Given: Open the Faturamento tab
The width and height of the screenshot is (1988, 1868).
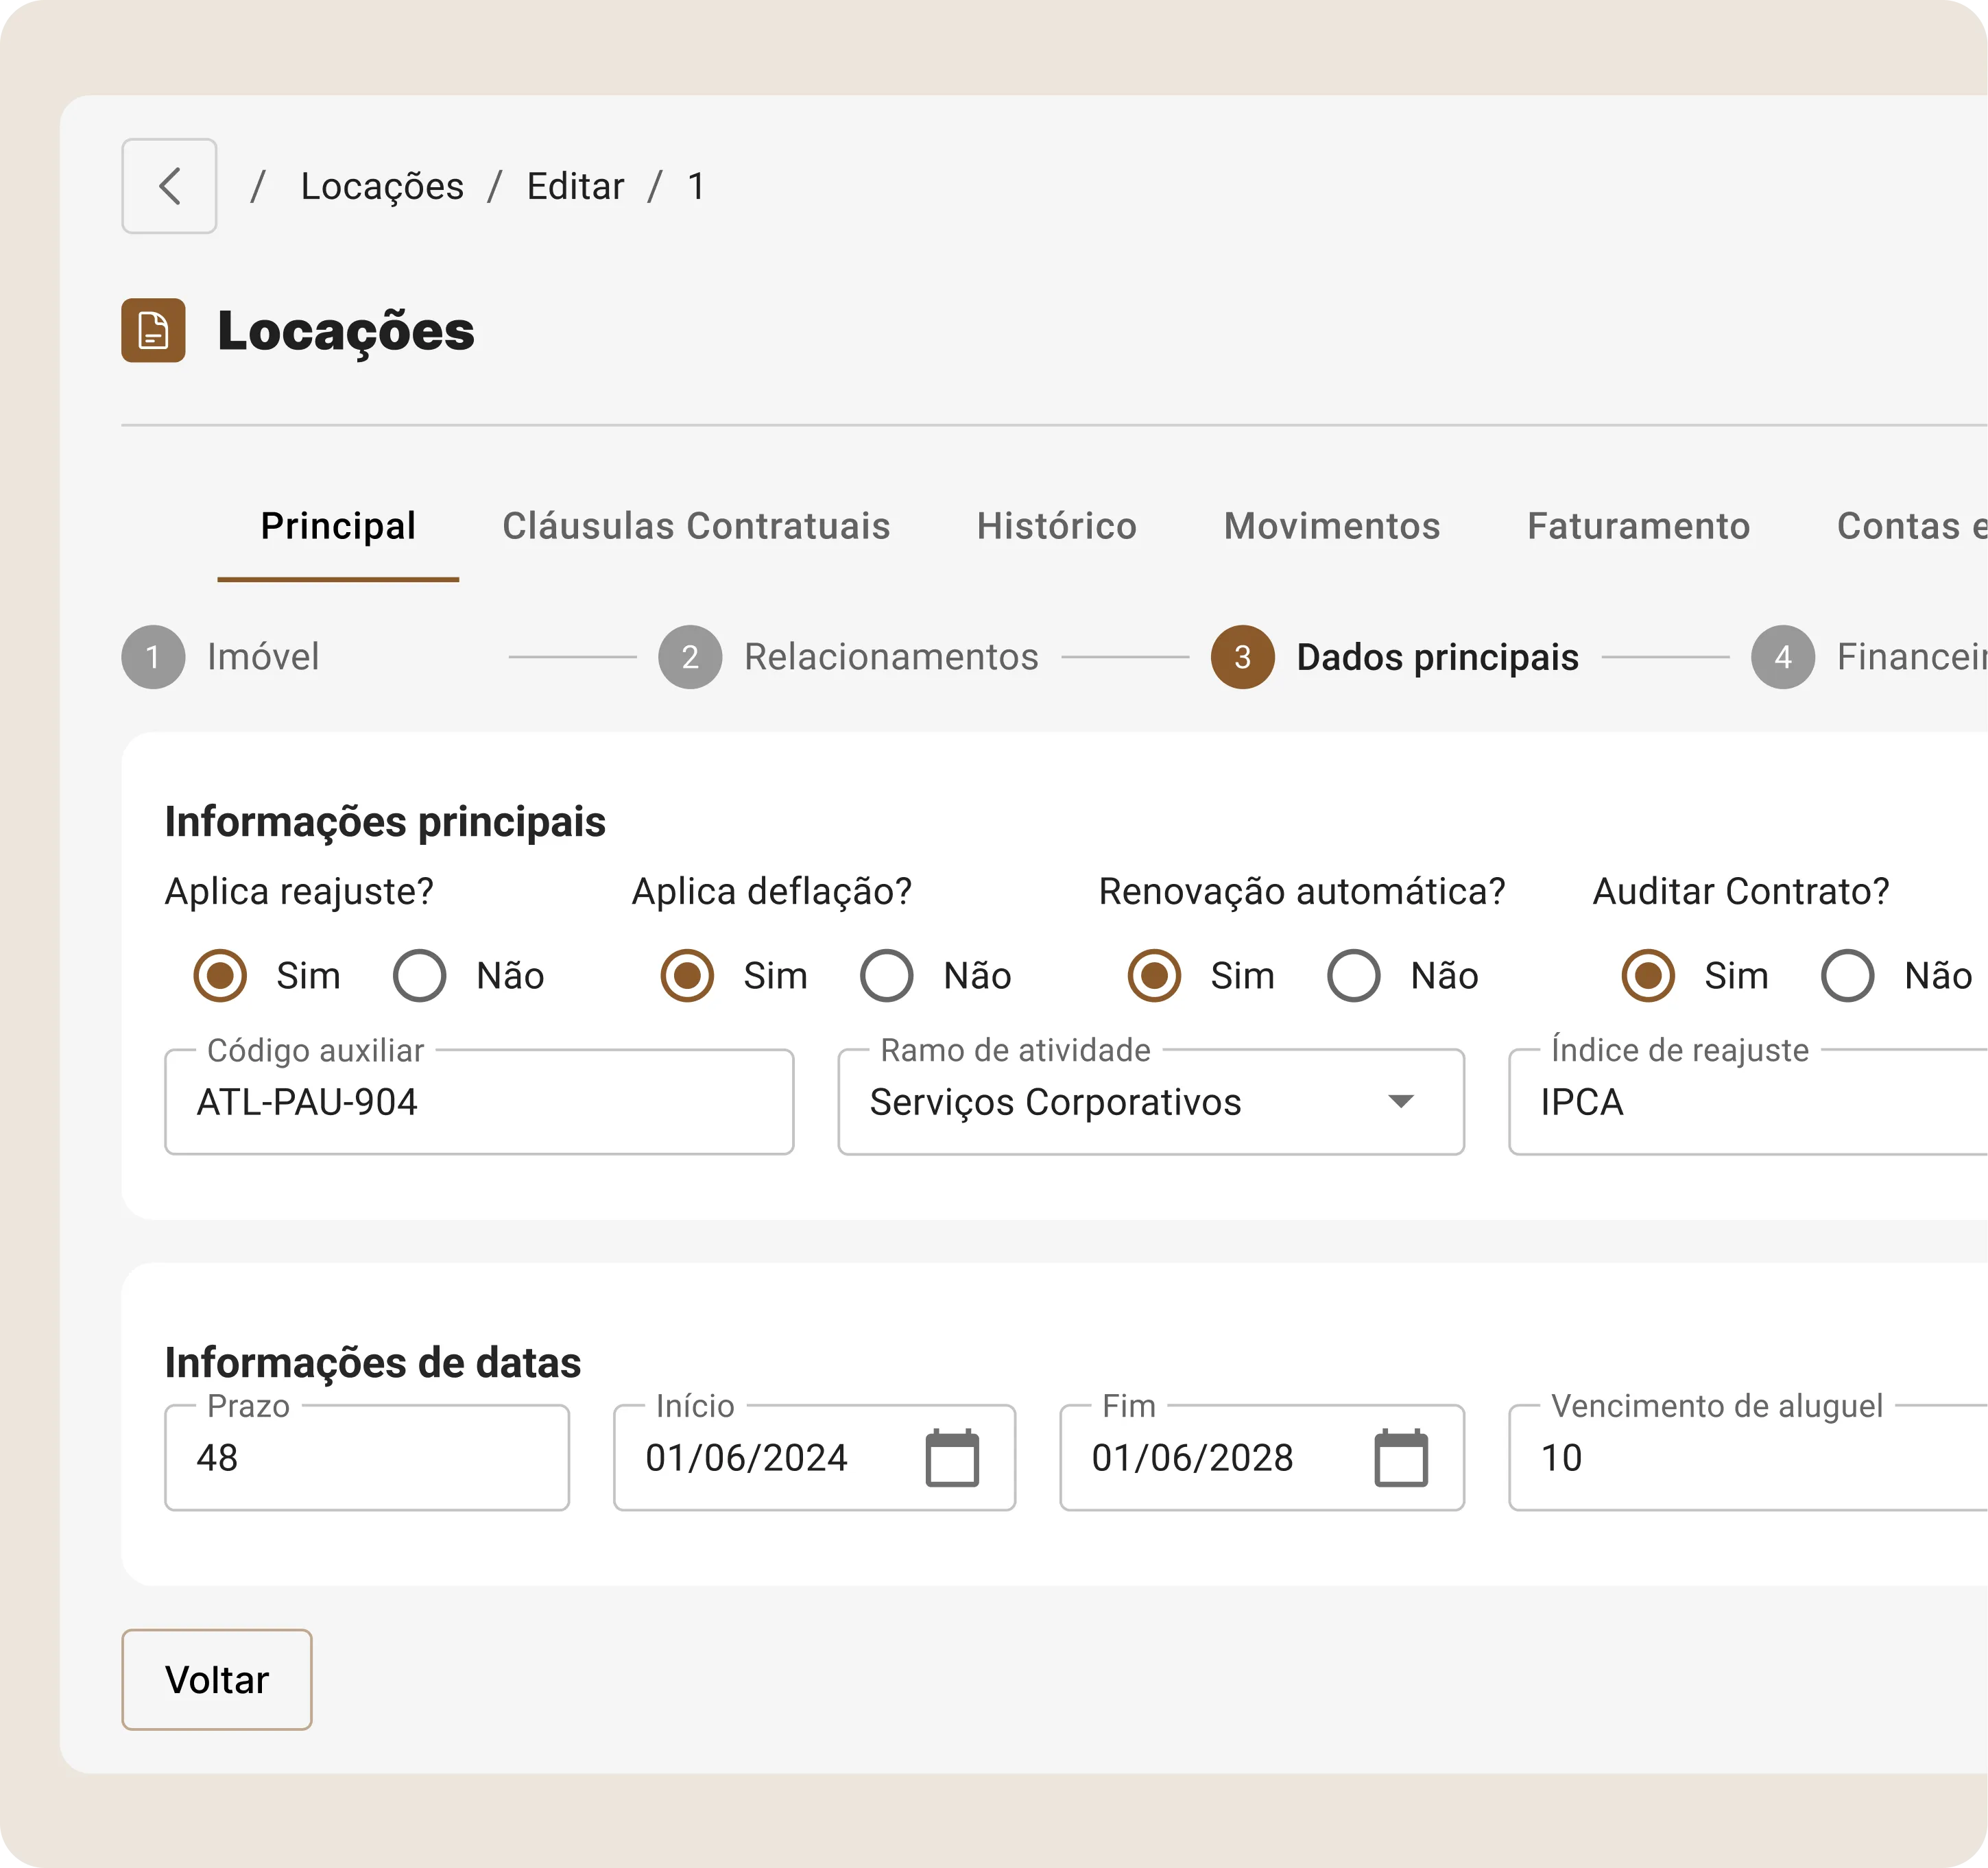Looking at the screenshot, I should point(1638,526).
